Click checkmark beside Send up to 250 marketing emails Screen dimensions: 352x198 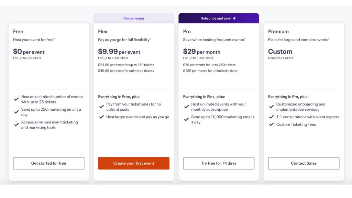[x=16, y=112]
